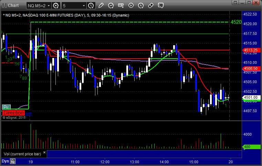Open the chart notes speech bubble icon

(x=160, y=6)
